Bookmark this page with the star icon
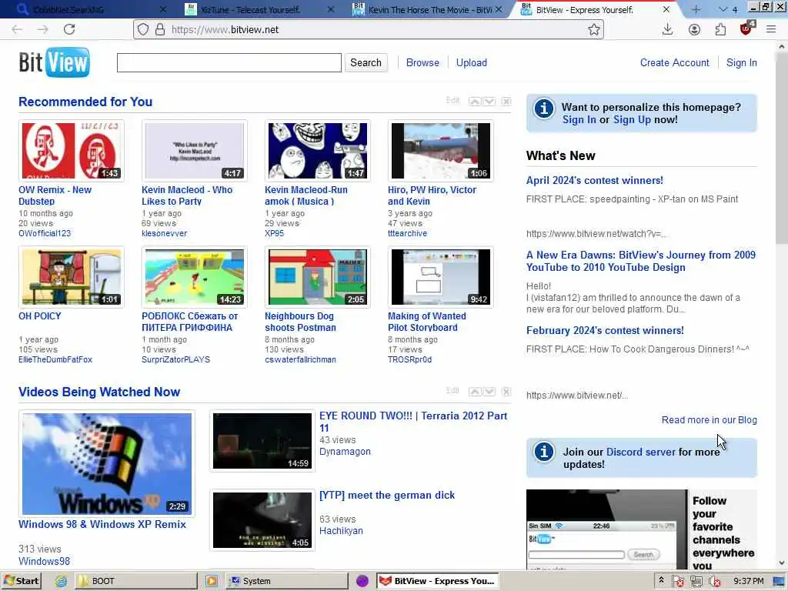788x591 pixels. [594, 30]
